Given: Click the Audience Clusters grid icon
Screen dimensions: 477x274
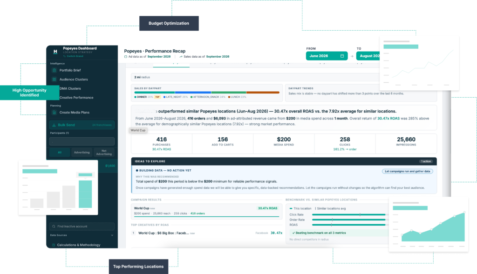Looking at the screenshot, I should pyautogui.click(x=54, y=79).
